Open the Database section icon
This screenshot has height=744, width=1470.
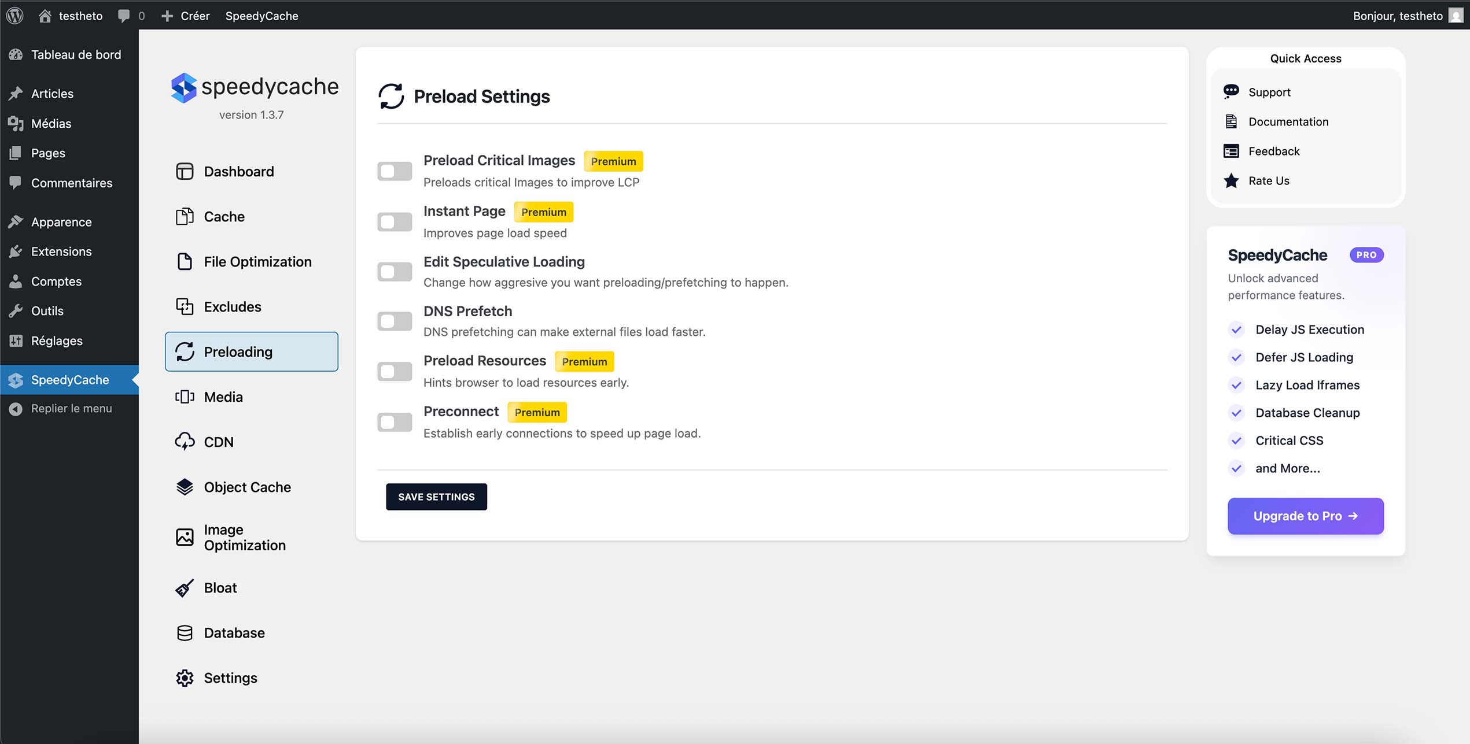(x=184, y=632)
